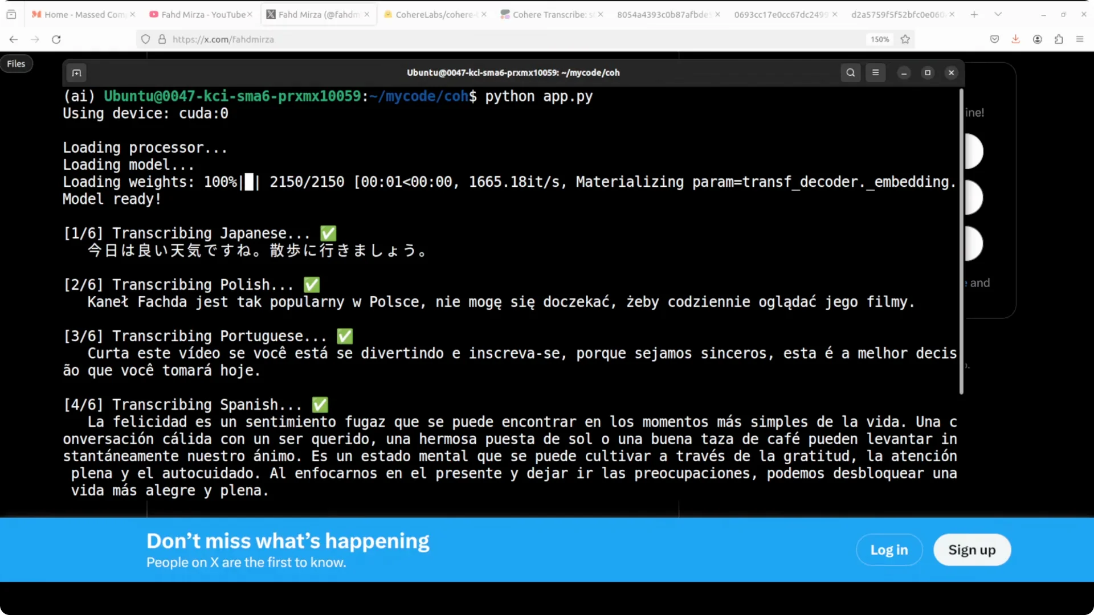Click the Japanese transcription output text
This screenshot has width=1094, height=615.
(257, 251)
